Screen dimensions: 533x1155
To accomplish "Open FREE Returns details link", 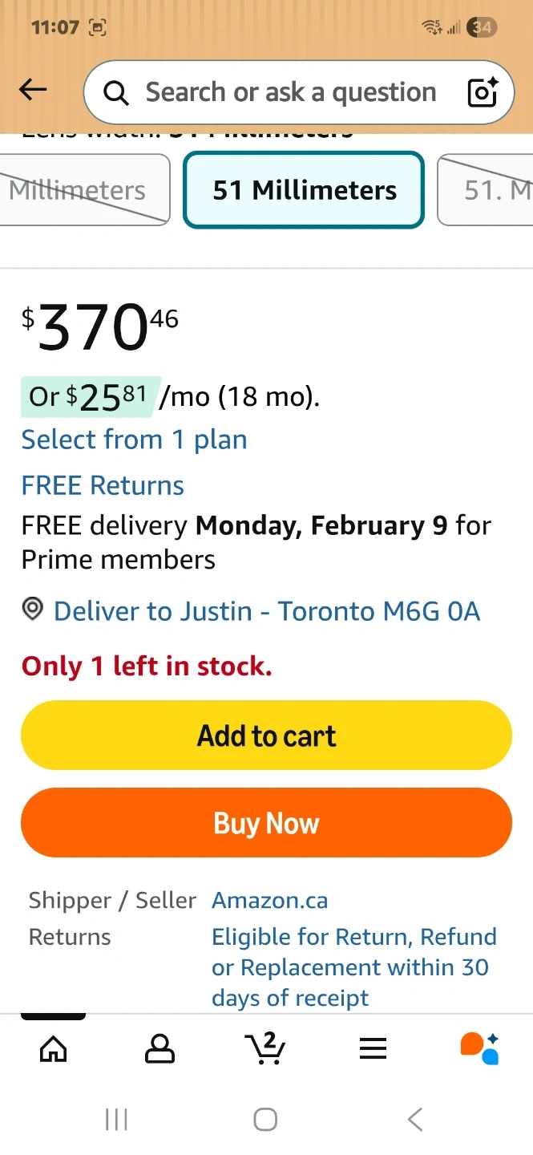I will pos(103,485).
